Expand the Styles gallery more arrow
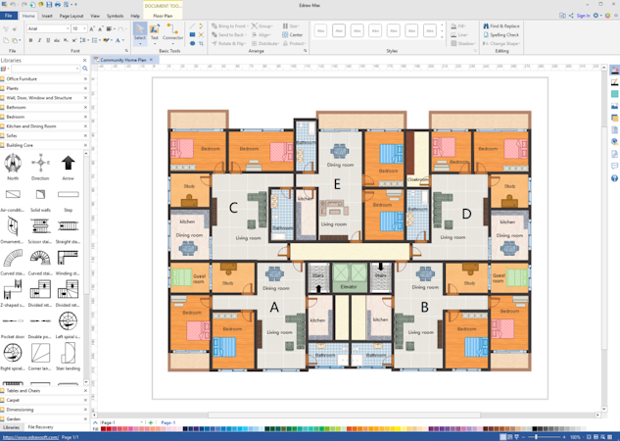The height and width of the screenshot is (441, 620). tap(442, 37)
